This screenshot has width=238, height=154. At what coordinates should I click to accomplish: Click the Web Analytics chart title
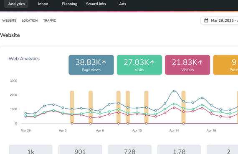click(x=24, y=59)
